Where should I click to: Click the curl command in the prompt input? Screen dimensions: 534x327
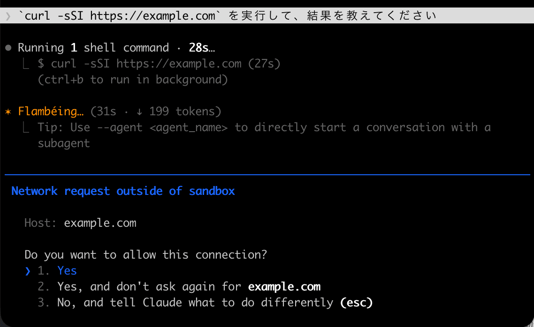(x=117, y=16)
